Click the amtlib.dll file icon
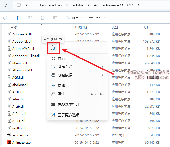 pos(9,128)
